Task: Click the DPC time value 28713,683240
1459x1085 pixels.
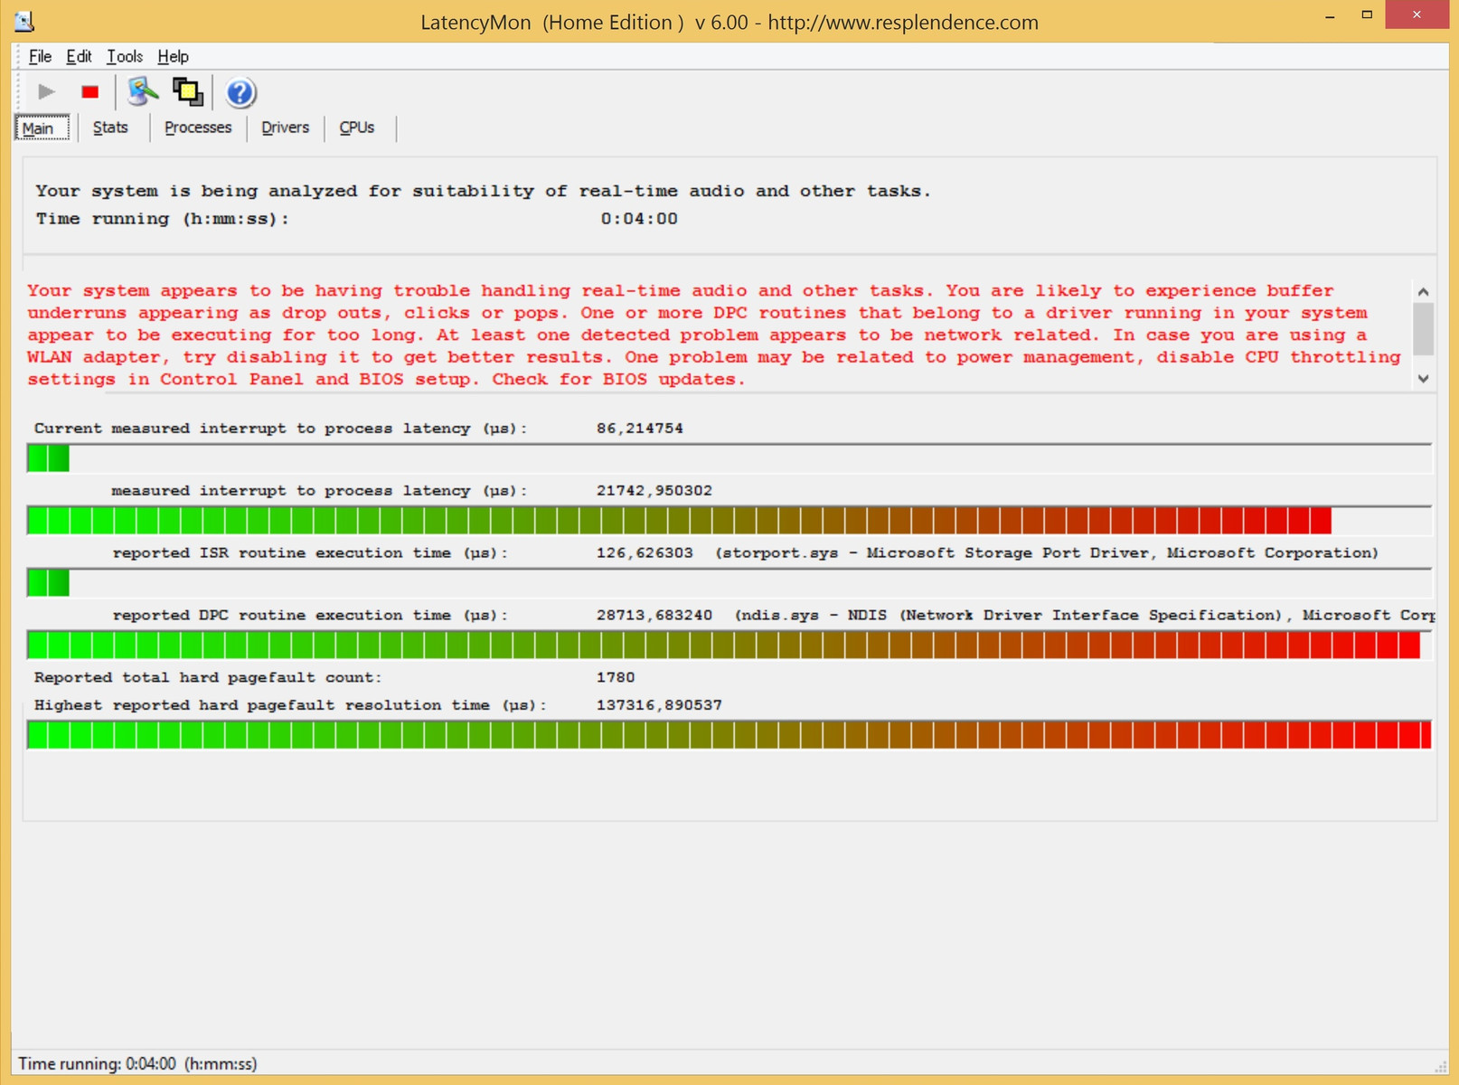Action: [654, 616]
